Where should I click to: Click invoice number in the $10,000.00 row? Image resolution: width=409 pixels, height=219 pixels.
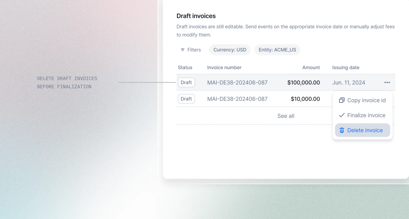point(237,99)
